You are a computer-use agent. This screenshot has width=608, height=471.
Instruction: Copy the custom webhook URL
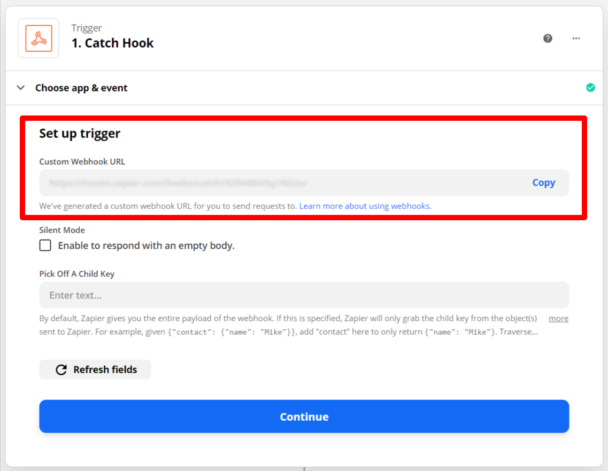[544, 183]
